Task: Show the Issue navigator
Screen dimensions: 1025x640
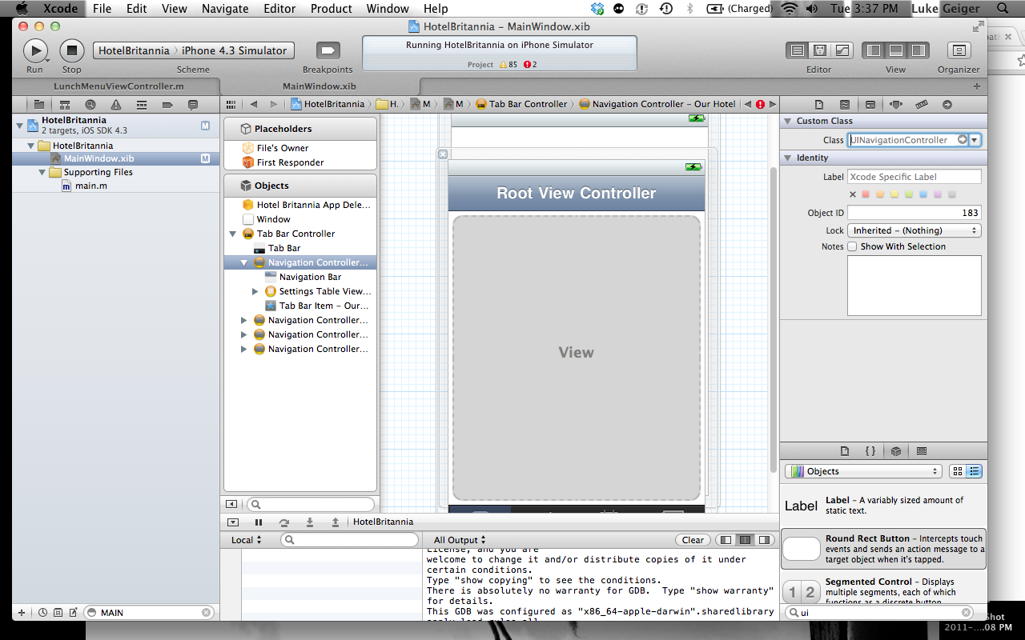Action: [x=116, y=105]
